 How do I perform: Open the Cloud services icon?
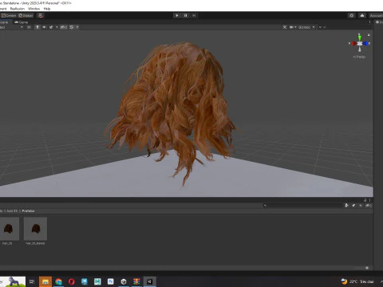362,15
